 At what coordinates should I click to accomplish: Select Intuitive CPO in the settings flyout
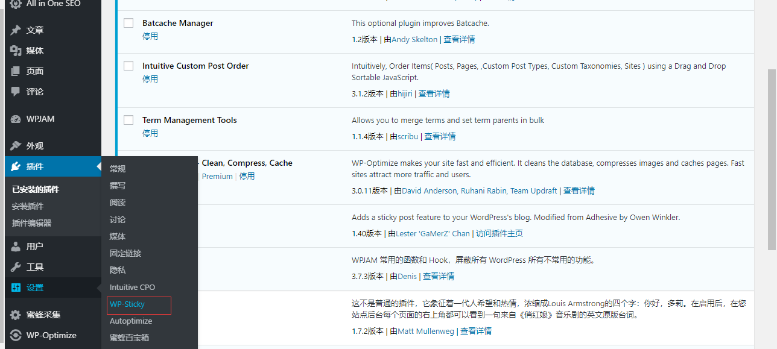point(132,287)
